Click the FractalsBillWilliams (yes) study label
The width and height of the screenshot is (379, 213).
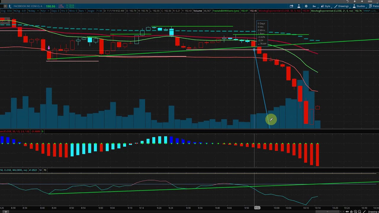click(x=226, y=11)
